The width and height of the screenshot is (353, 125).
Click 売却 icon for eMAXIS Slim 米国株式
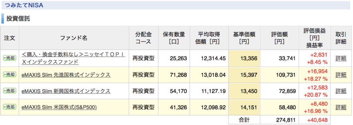(9, 107)
